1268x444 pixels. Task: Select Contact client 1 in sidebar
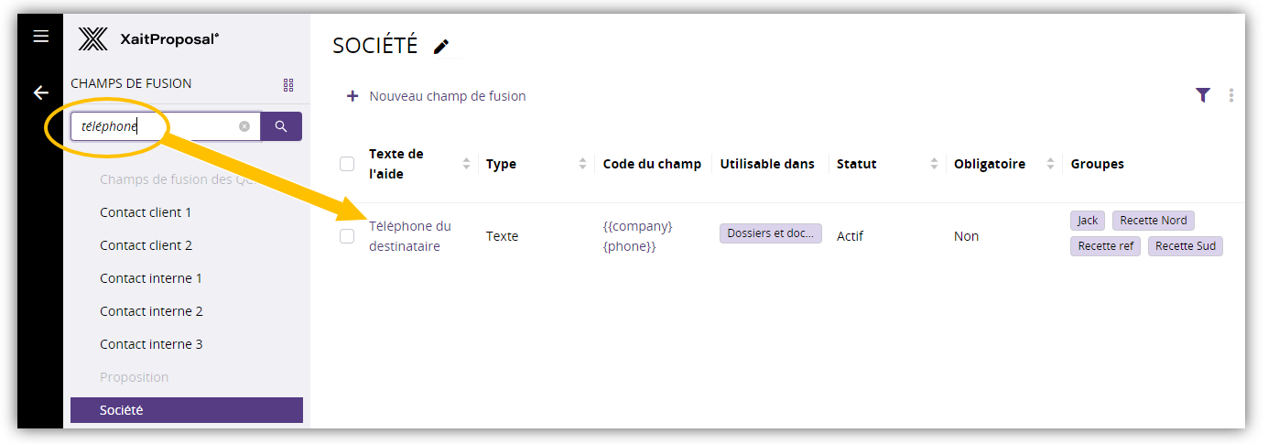(146, 212)
